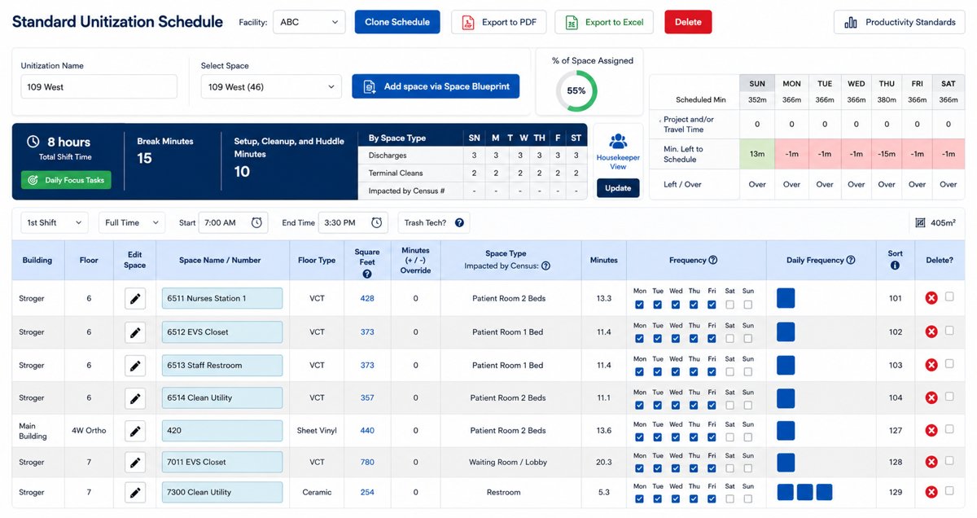This screenshot has width=977, height=518.
Task: Click Thursday -15m Min. Left cell
Action: (x=887, y=155)
